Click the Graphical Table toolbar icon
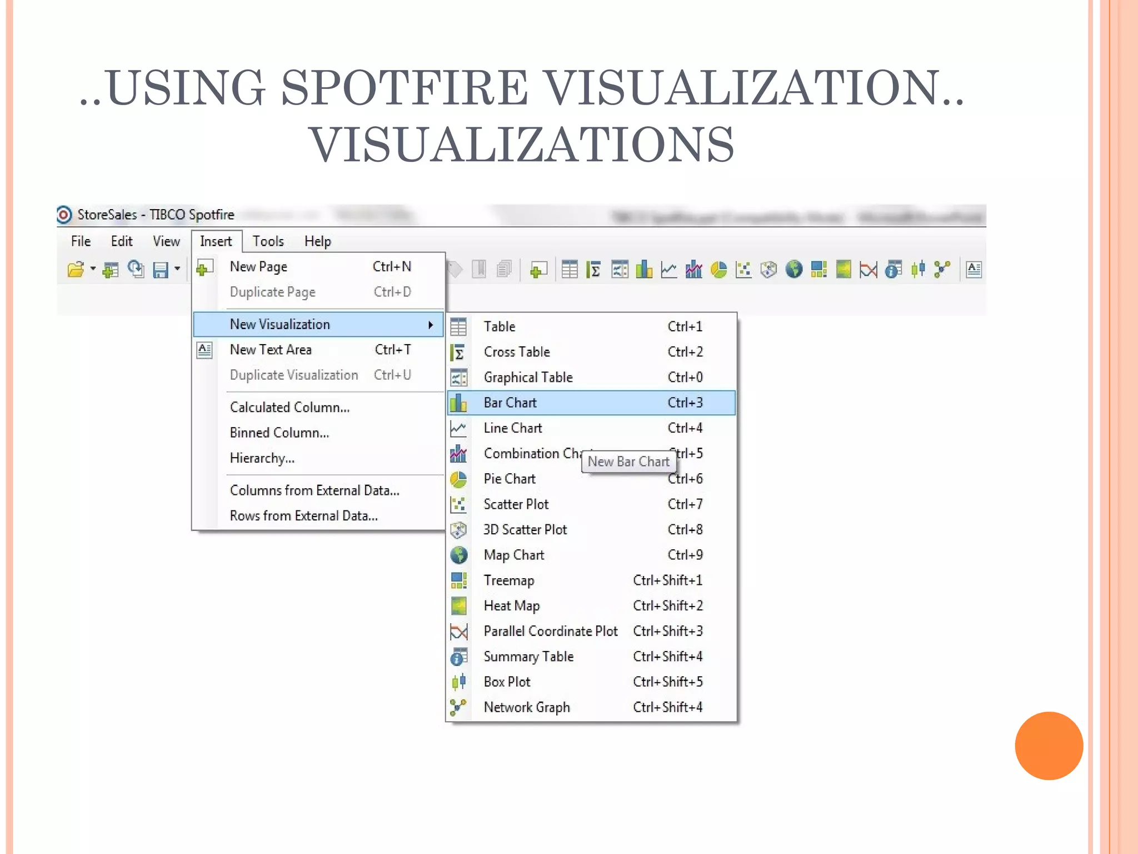1138x854 pixels. (x=620, y=270)
